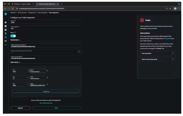Viewport: 183px width, 116px height.
Task: Click arrow on Step-by-step setup guide card
Action: [x=172, y=59]
